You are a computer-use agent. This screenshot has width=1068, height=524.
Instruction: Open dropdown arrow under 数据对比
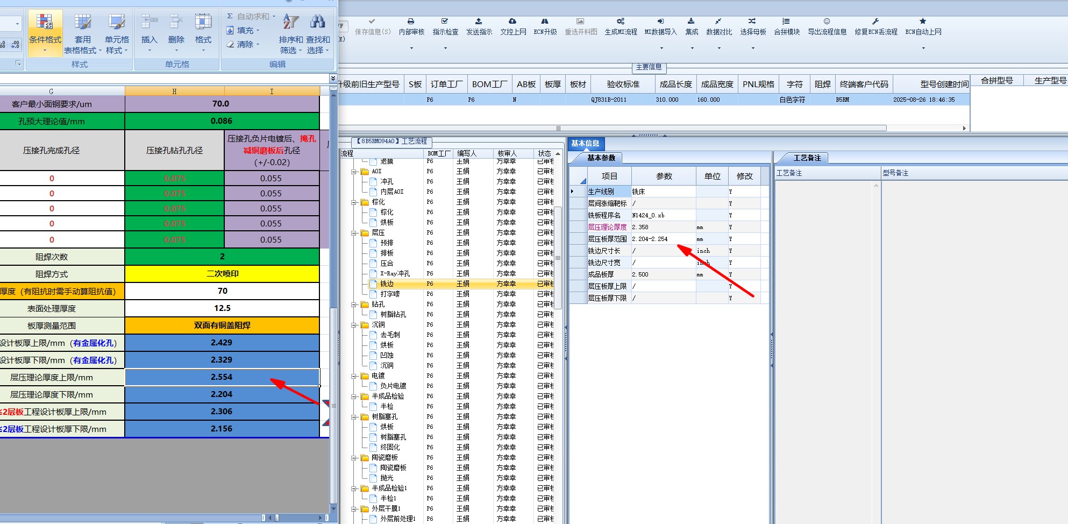tap(719, 48)
